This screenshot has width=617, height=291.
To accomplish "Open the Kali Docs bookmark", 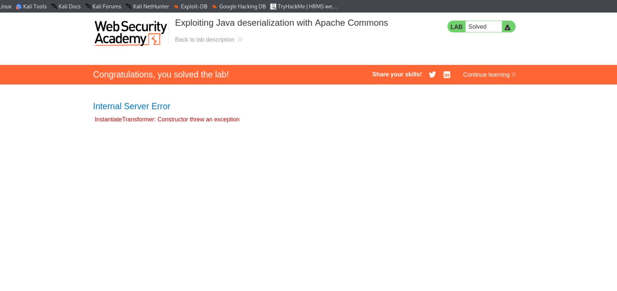I will [x=66, y=6].
